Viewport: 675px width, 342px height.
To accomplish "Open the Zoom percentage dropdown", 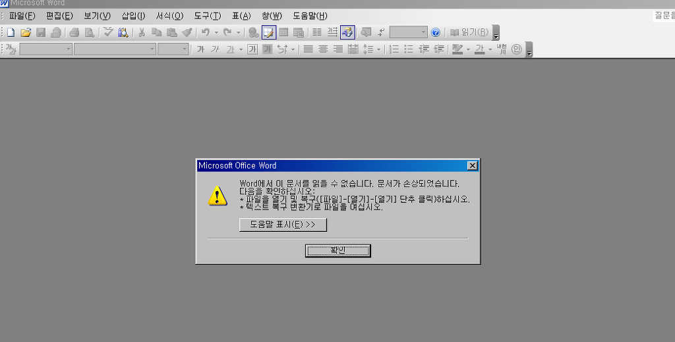I will pos(423,32).
